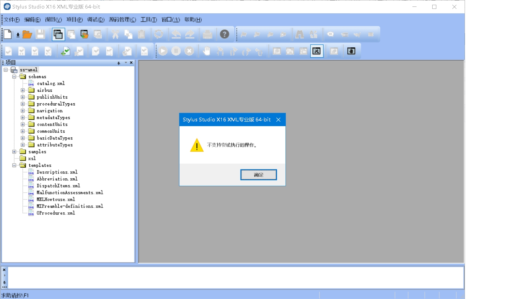524x299 pixels.
Task: Toggle the highlighted tools window icon
Action: pos(317,51)
